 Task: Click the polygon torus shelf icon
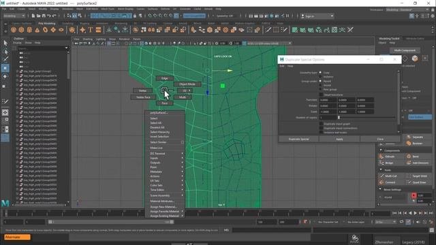click(x=45, y=30)
